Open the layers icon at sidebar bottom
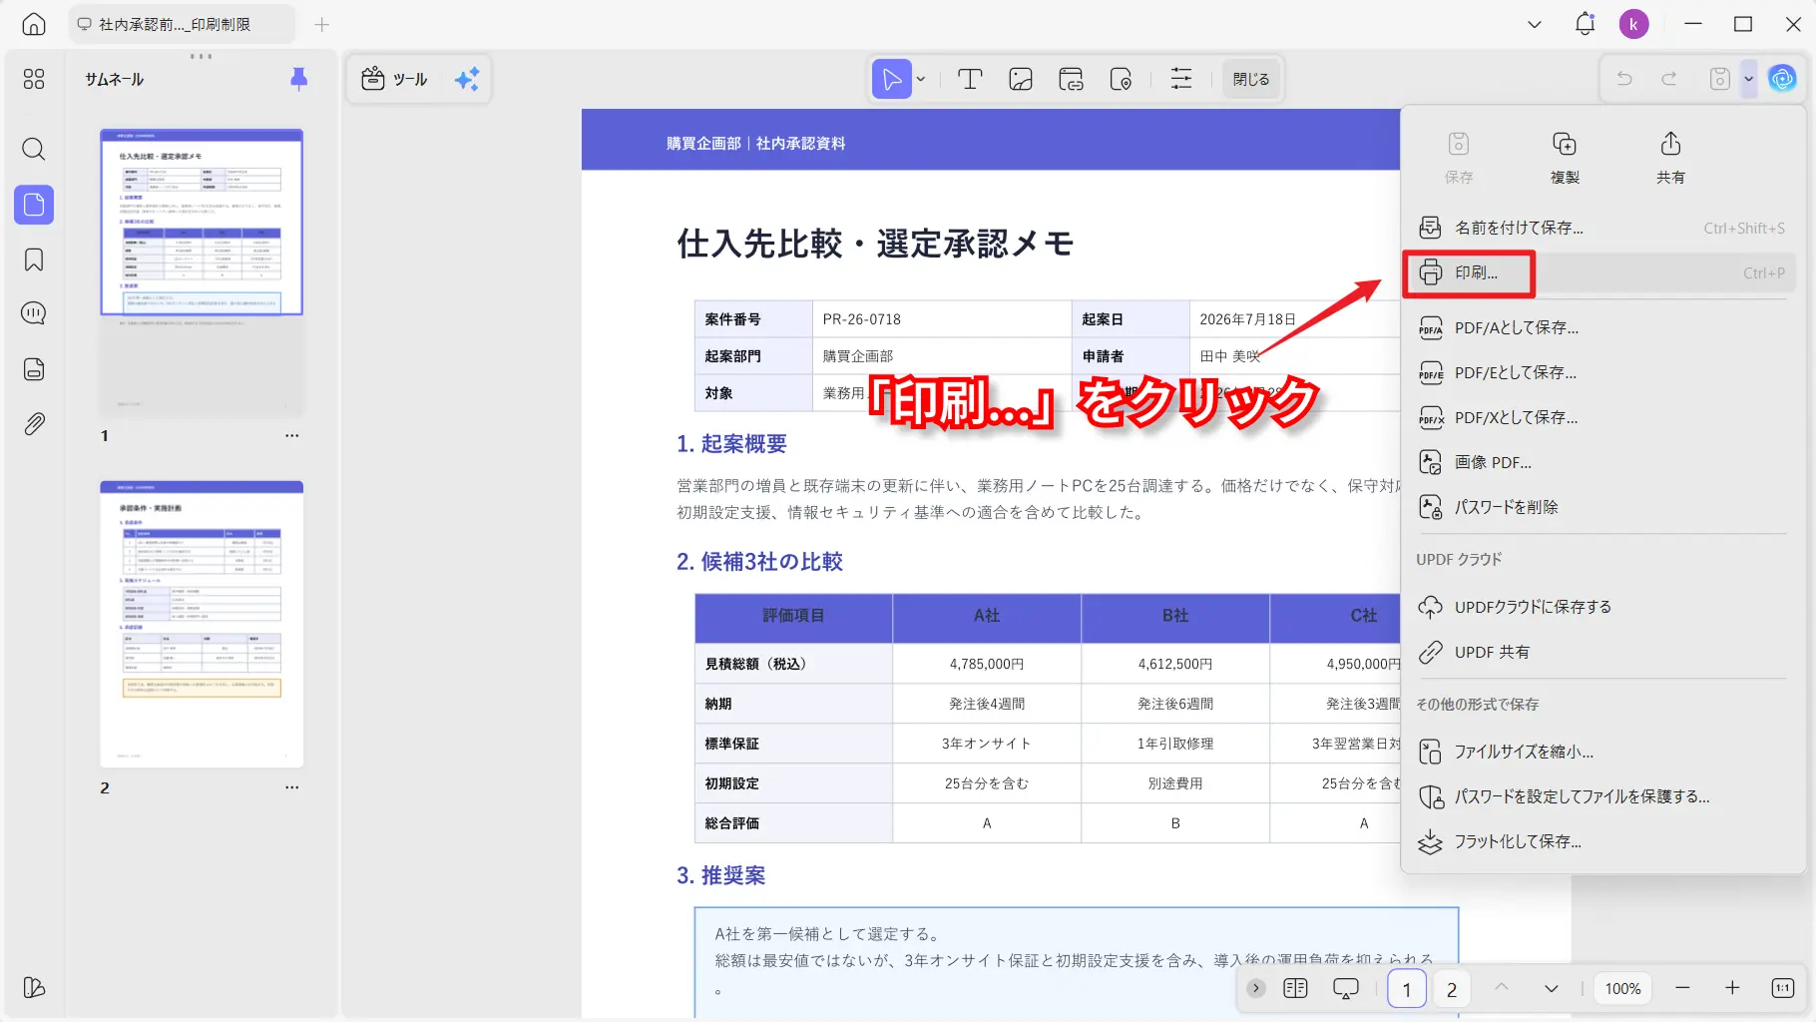The image size is (1816, 1022). 34,987
